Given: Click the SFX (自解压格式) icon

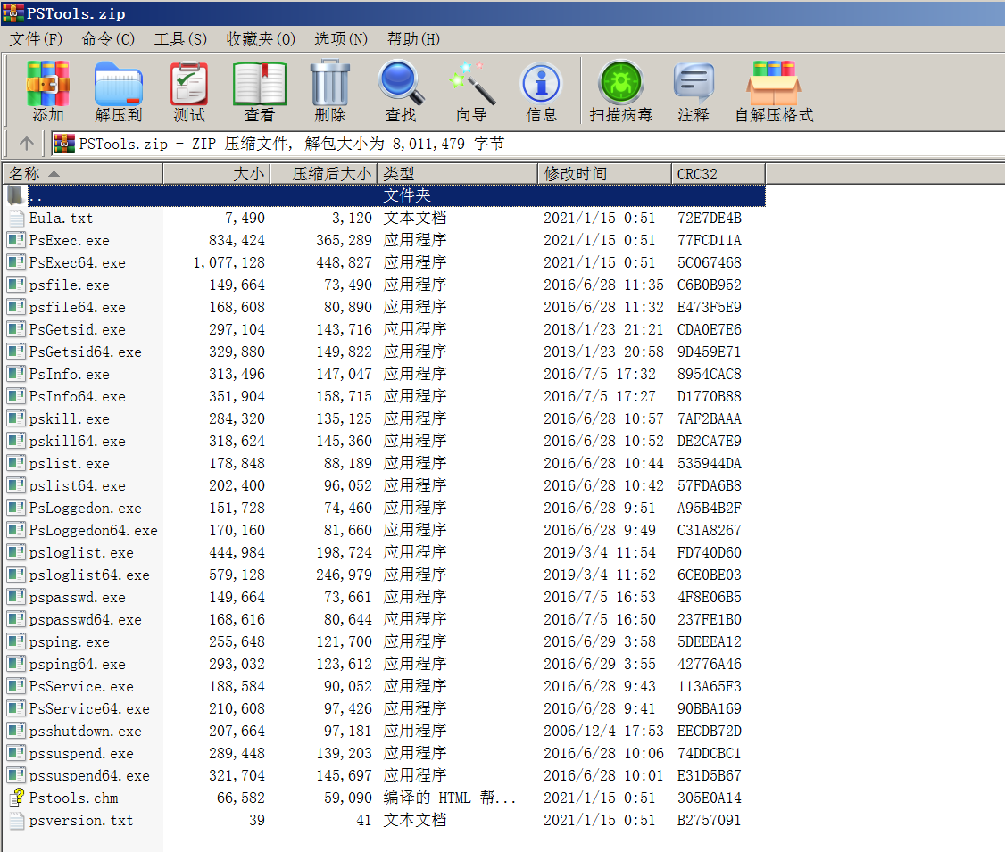Looking at the screenshot, I should (774, 83).
